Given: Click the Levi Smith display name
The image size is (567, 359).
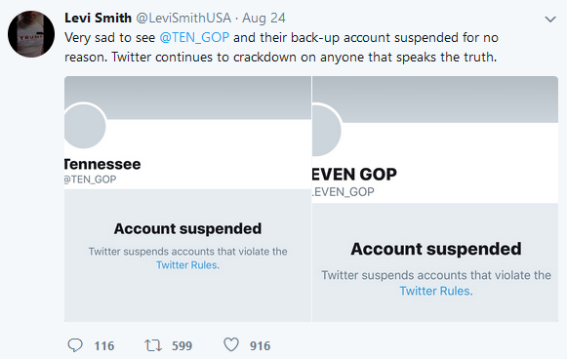Looking at the screenshot, I should [x=98, y=18].
